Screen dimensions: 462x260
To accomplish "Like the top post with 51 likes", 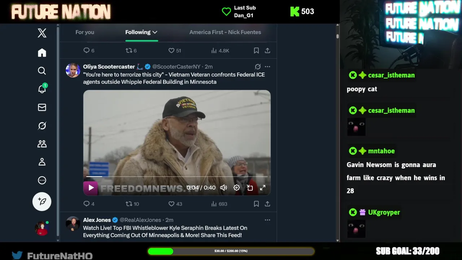I will (175, 51).
